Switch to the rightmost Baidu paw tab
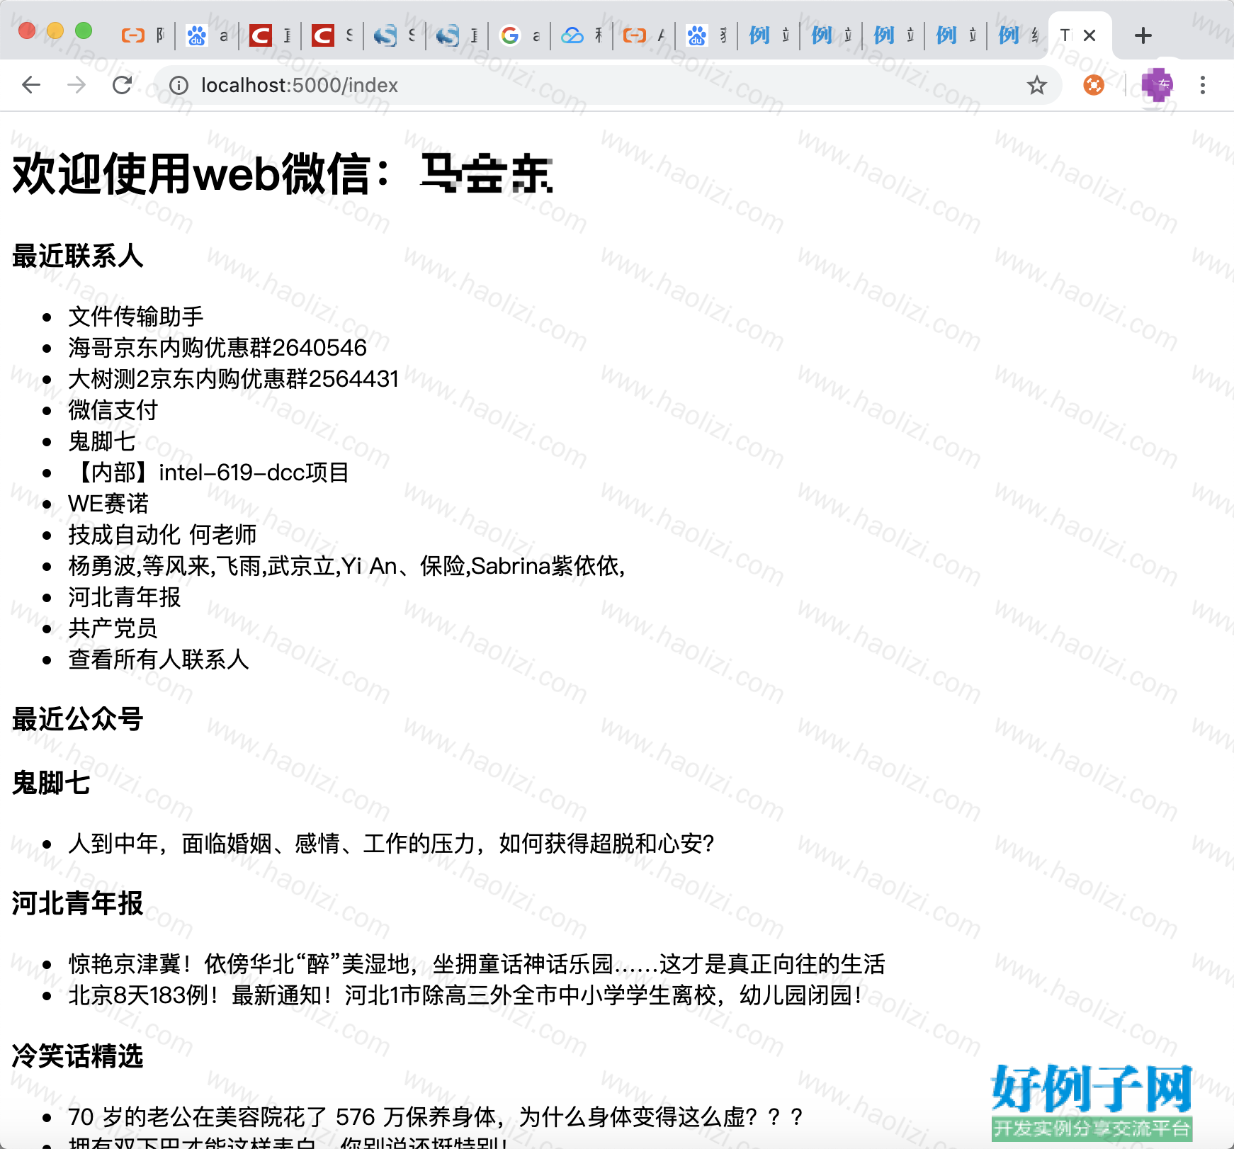Screen dimensions: 1234x1149 coord(706,35)
